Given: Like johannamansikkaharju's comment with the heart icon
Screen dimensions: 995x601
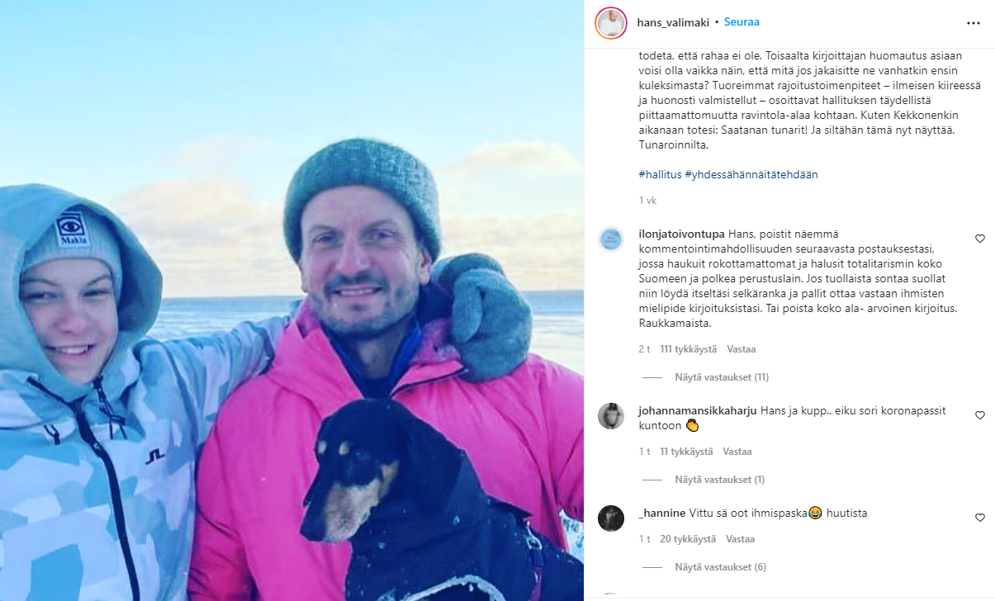Looking at the screenshot, I should click(x=980, y=415).
